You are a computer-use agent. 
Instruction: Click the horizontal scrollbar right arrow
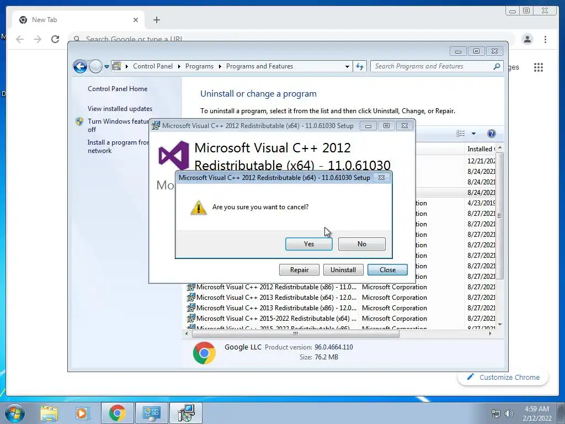(x=490, y=334)
